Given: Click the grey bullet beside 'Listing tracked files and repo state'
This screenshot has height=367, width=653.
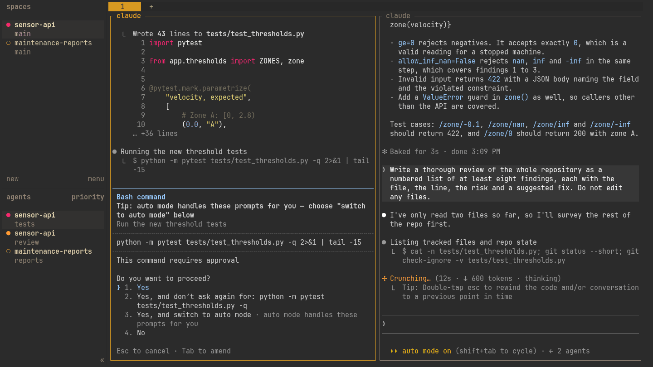Looking at the screenshot, I should tap(384, 242).
